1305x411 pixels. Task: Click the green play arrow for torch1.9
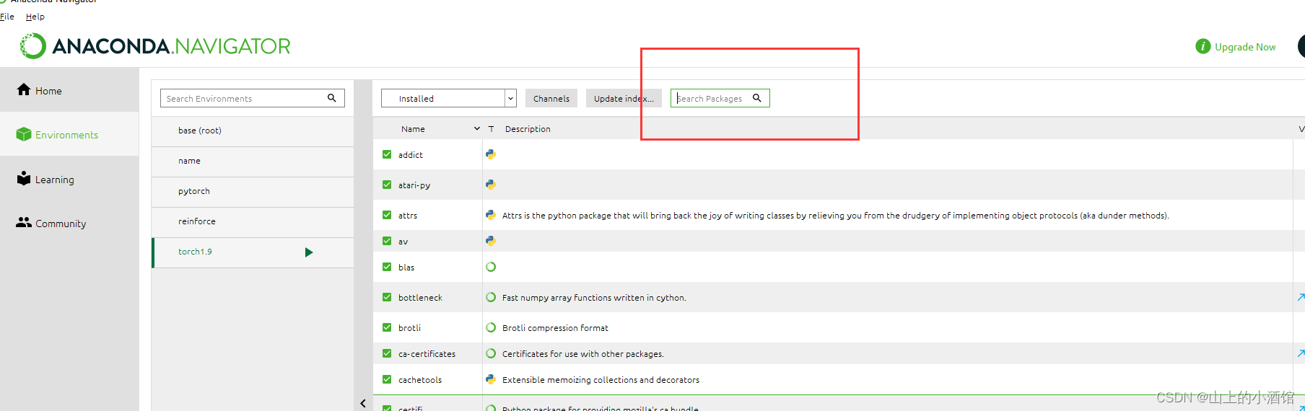coord(309,252)
